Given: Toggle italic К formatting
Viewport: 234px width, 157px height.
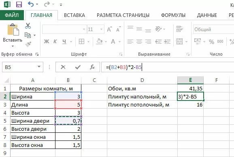Looking at the screenshot, I should pyautogui.click(x=55, y=42).
